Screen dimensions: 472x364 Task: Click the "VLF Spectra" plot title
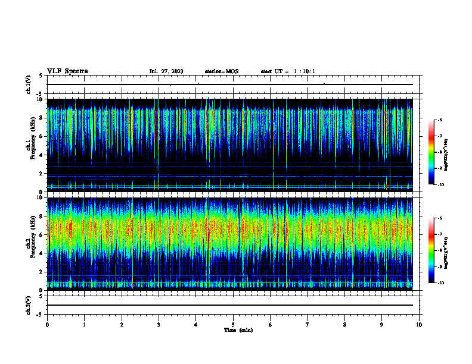click(67, 71)
